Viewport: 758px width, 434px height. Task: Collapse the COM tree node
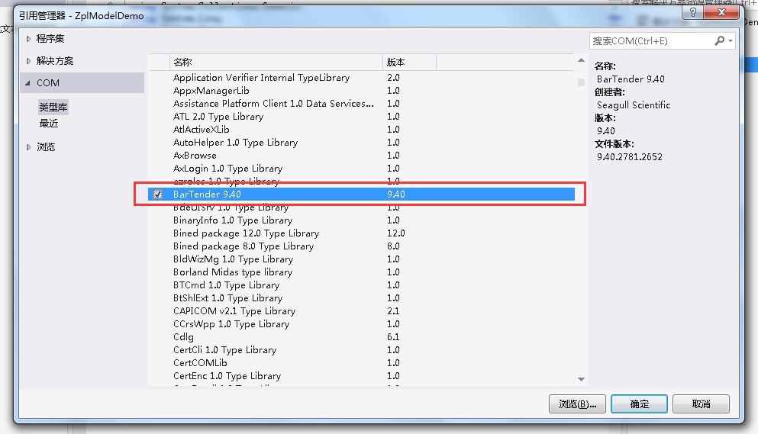(27, 83)
